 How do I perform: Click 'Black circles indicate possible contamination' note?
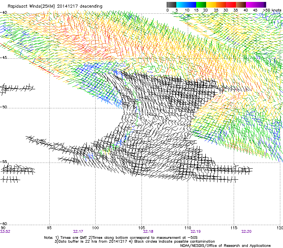(174, 242)
